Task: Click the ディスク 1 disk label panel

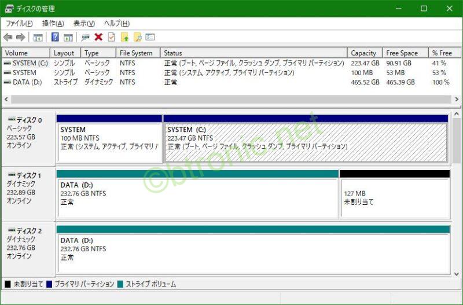Action: tap(28, 194)
